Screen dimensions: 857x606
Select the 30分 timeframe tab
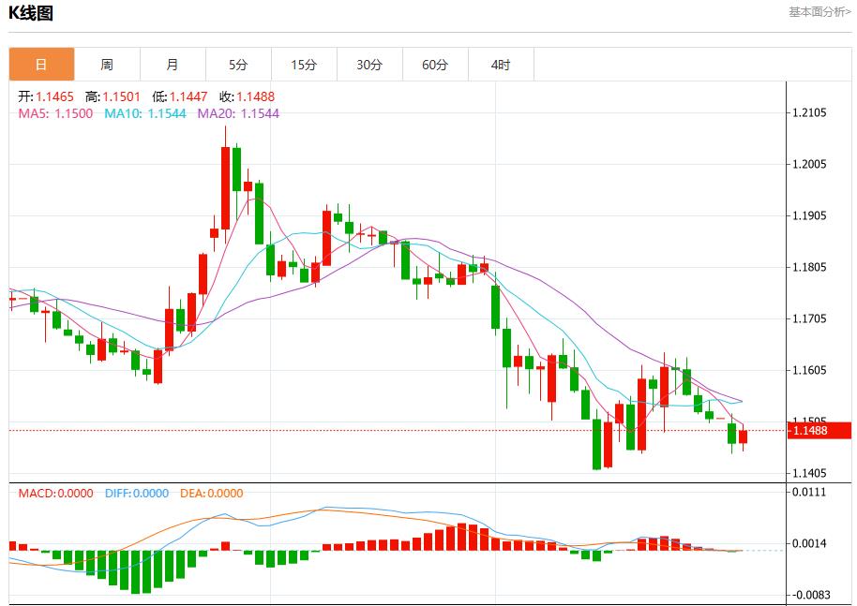(369, 65)
